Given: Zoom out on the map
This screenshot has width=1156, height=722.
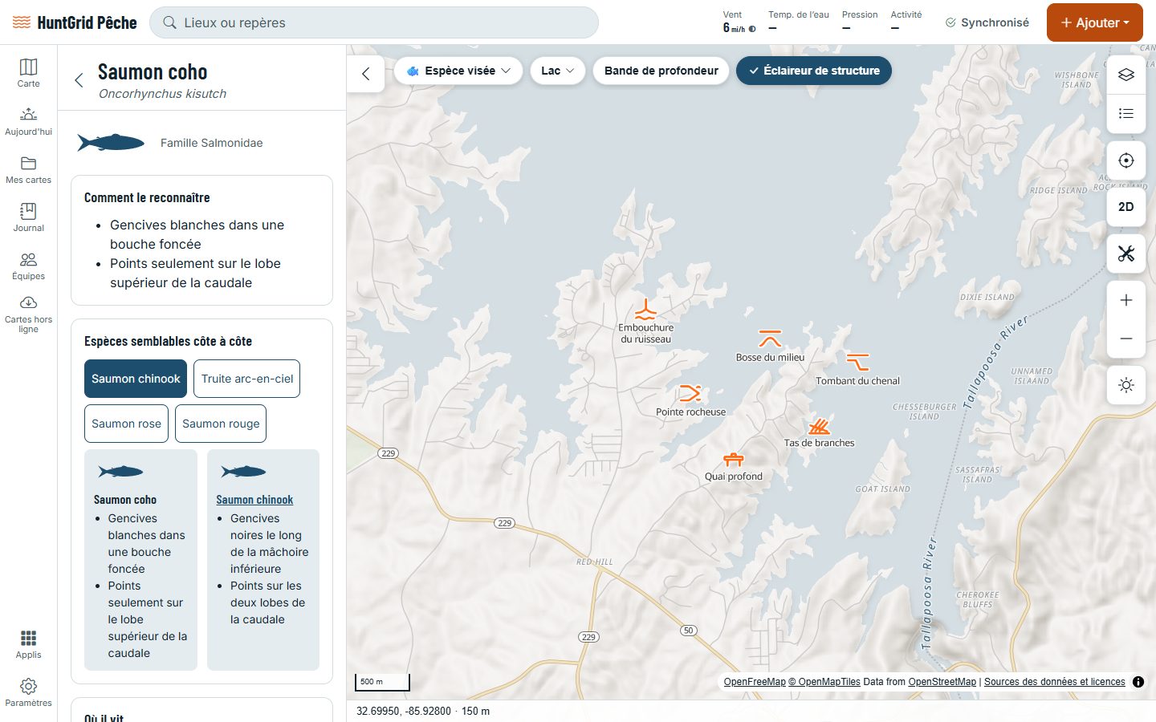Looking at the screenshot, I should [x=1126, y=339].
